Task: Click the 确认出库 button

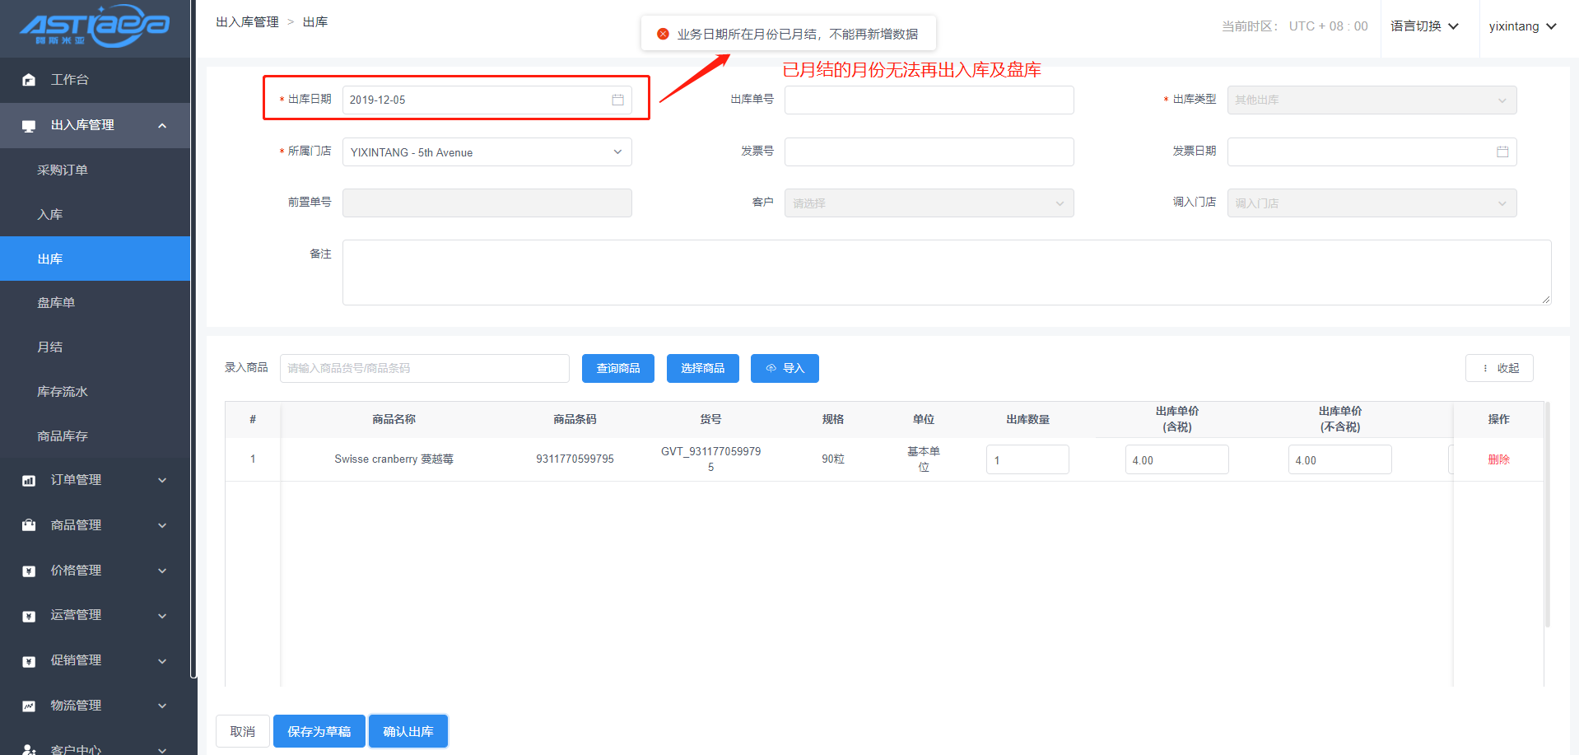Action: (408, 731)
